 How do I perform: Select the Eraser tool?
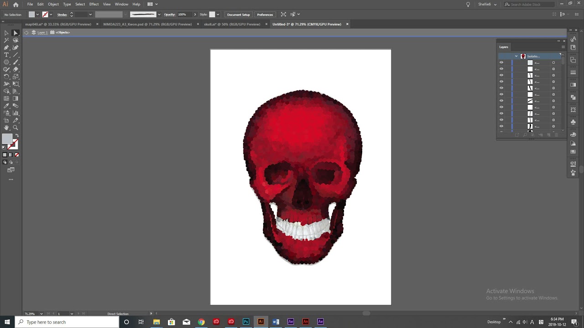coord(16,69)
